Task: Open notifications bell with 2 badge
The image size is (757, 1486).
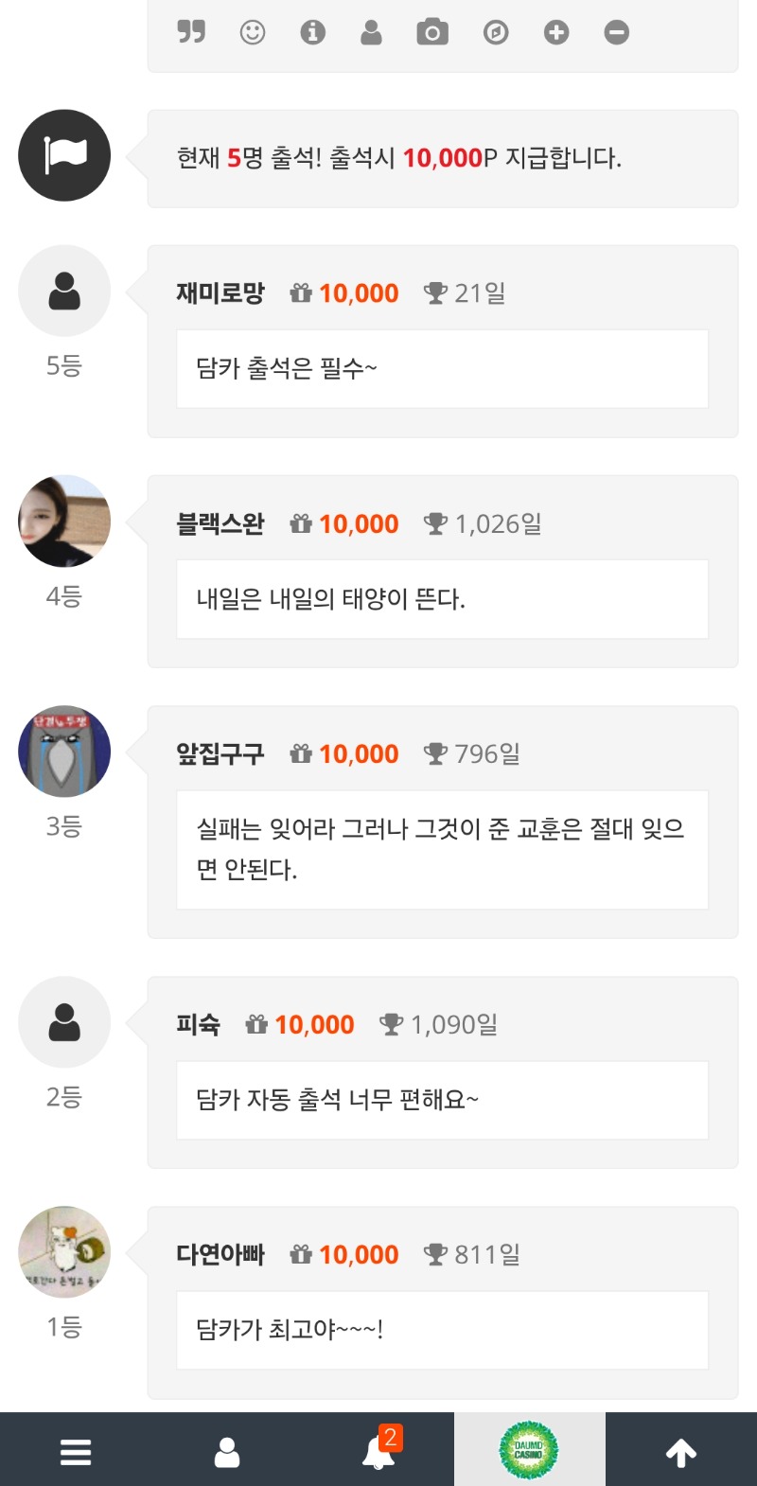Action: [x=381, y=1448]
